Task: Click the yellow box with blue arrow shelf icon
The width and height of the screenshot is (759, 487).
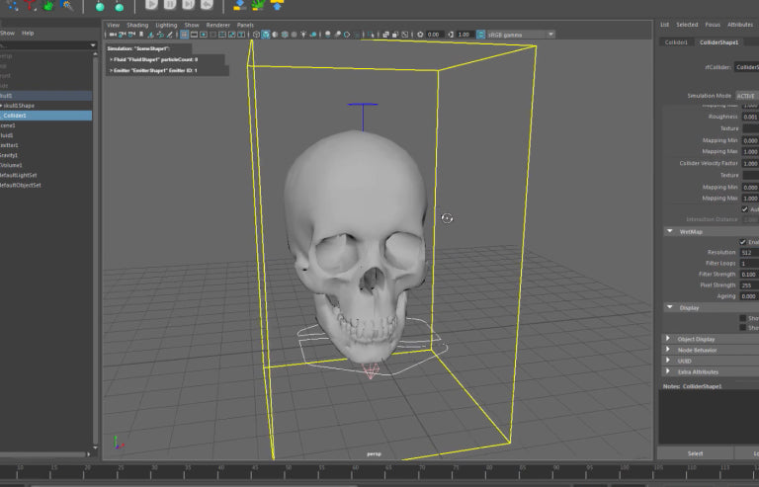Action: pyautogui.click(x=277, y=5)
